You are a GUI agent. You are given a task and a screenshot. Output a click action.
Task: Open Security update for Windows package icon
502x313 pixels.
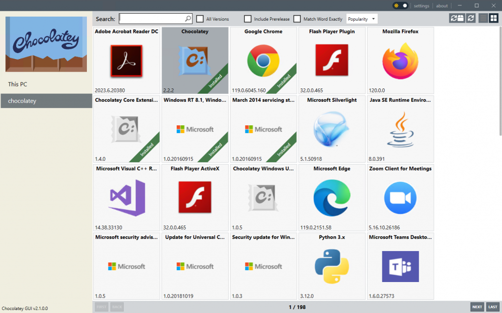point(264,266)
